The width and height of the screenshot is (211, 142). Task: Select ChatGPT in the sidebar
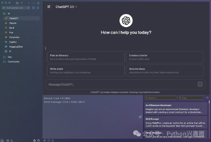point(22,18)
